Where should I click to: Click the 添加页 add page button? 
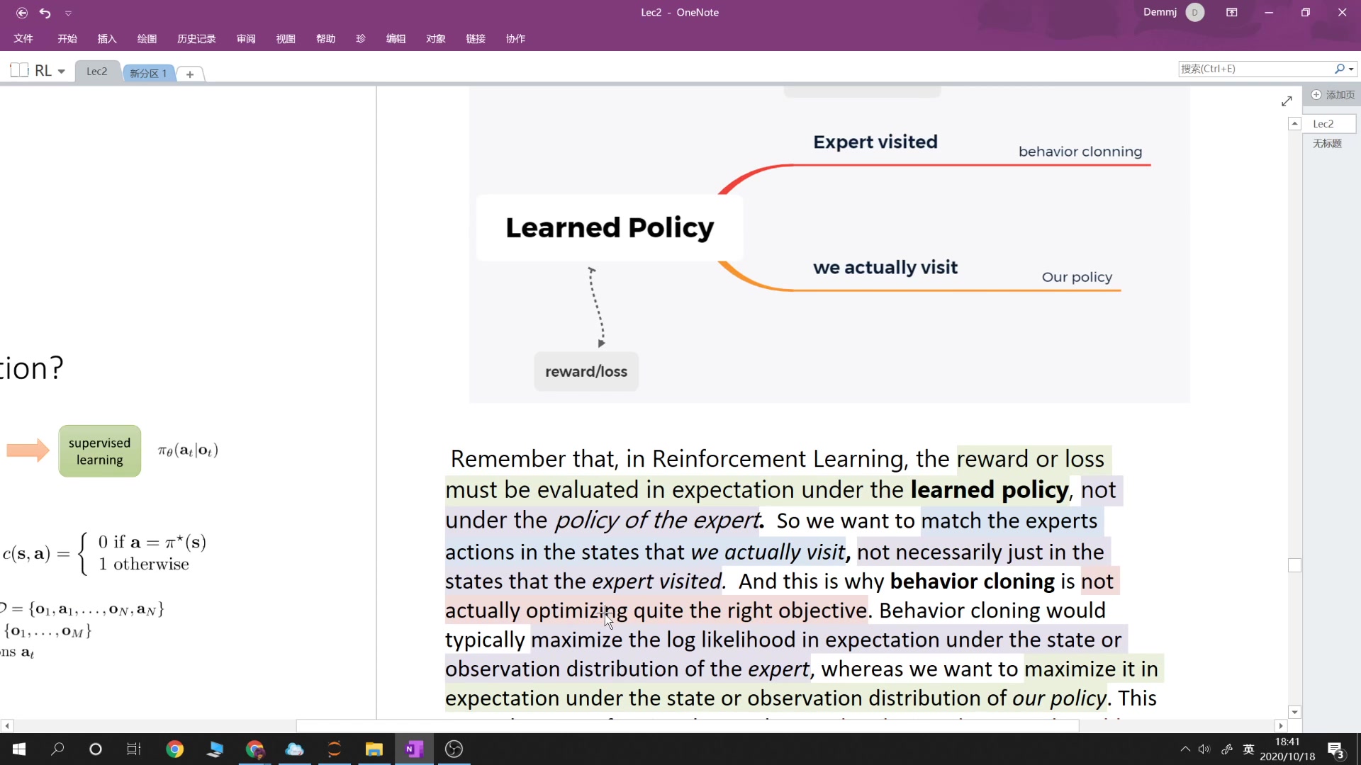click(x=1332, y=94)
